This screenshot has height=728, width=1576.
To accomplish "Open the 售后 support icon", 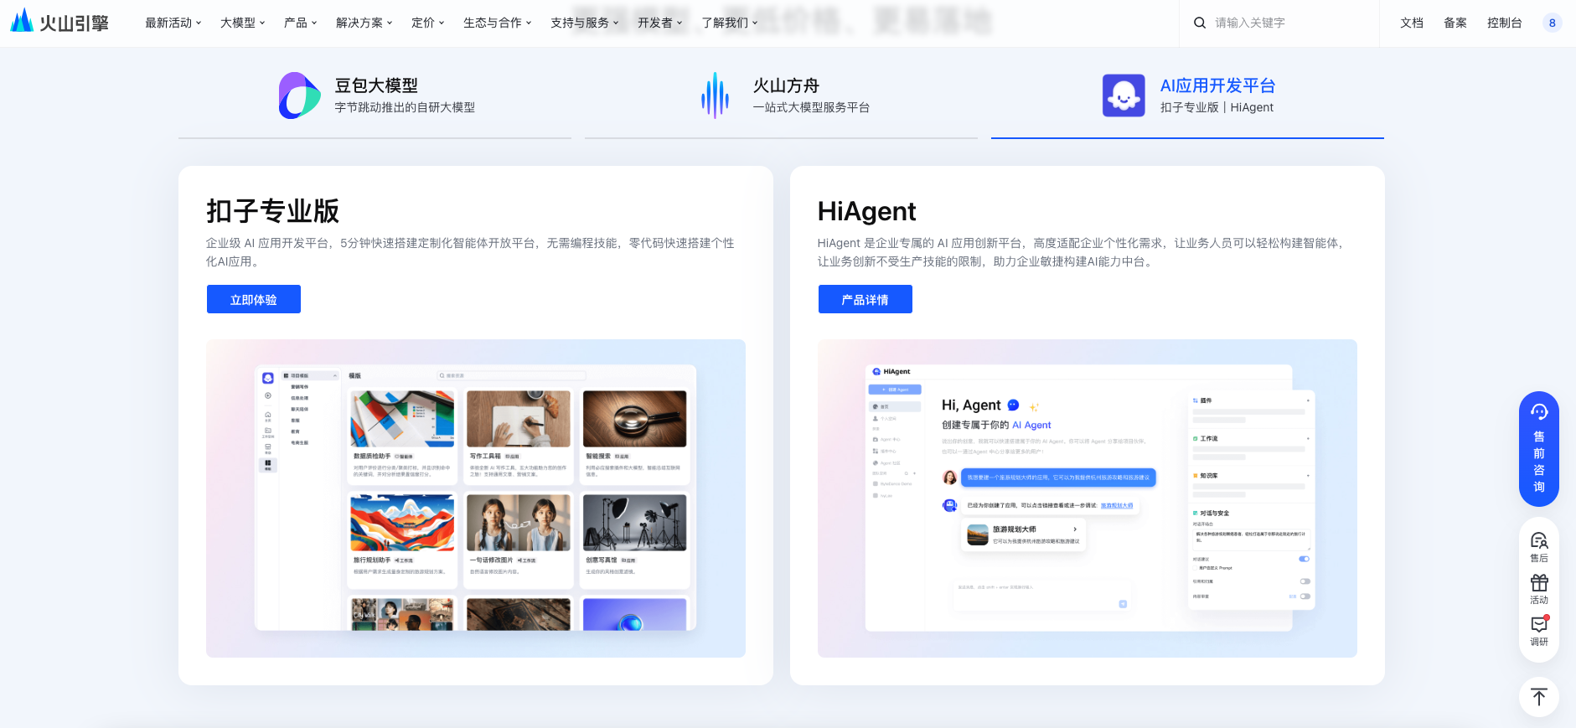I will 1538,547.
